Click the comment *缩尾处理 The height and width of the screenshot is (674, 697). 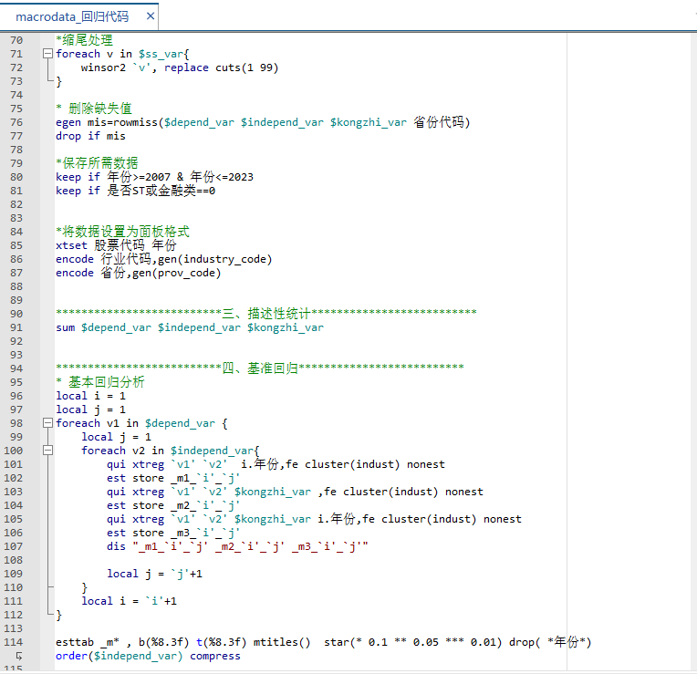click(85, 40)
